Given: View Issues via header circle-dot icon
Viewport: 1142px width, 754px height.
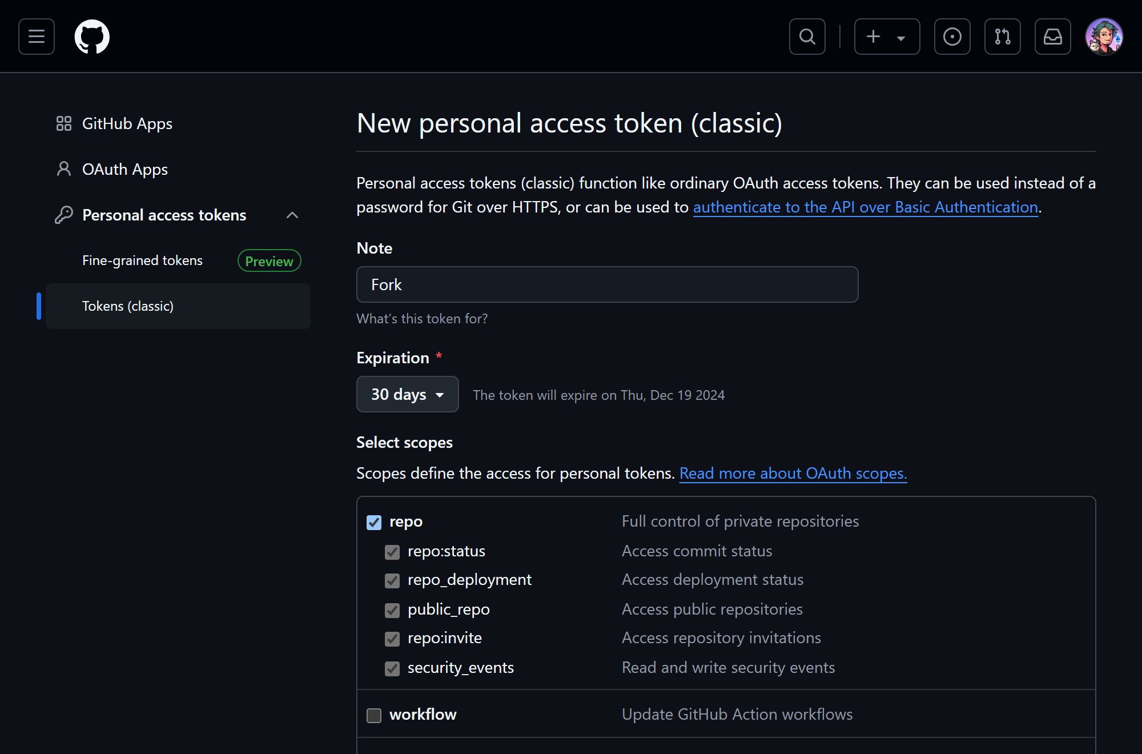Looking at the screenshot, I should pos(952,37).
